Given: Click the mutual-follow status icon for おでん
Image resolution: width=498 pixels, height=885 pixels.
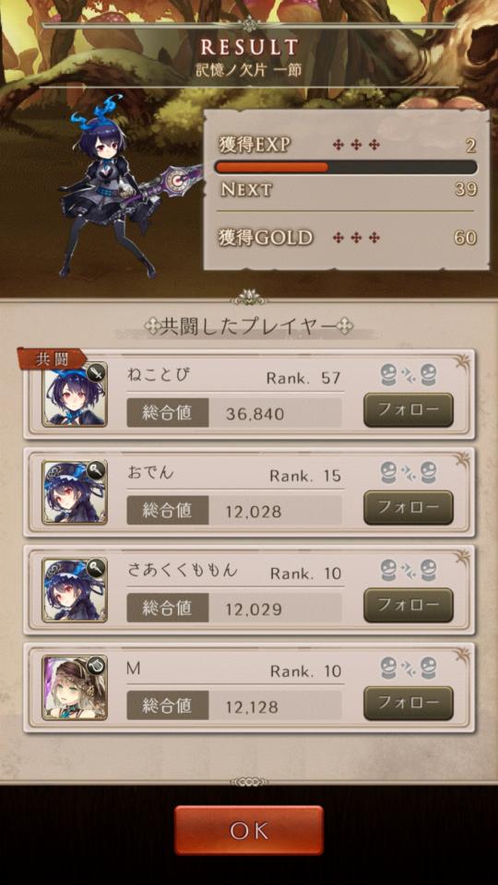Looking at the screenshot, I should coord(409,472).
